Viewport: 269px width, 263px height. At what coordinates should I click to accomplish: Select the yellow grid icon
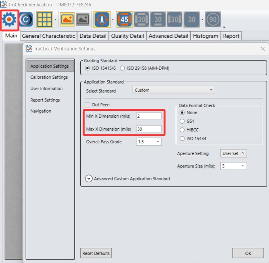tap(45, 19)
